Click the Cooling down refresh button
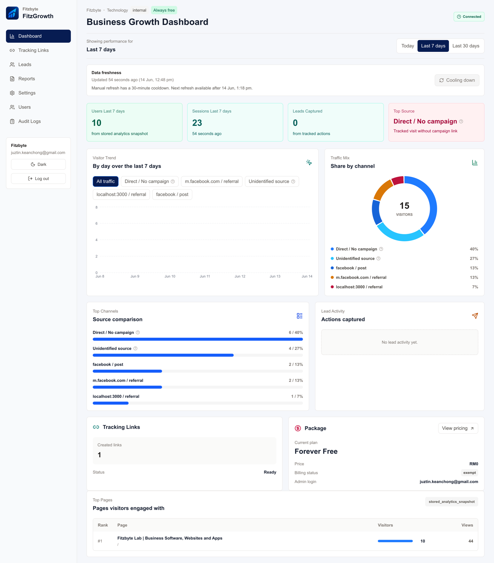Screen dimensions: 494x563 tap(457, 80)
